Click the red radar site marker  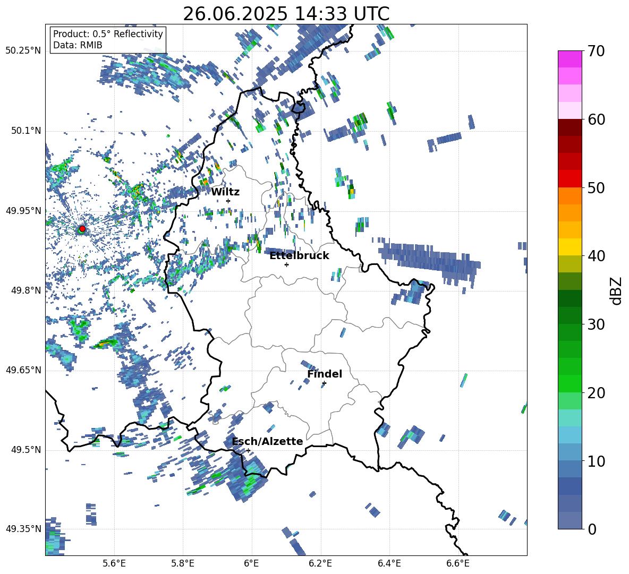82,229
